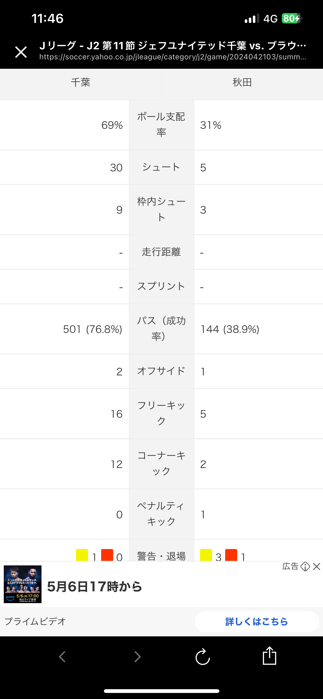Close the in-app browser with X
This screenshot has height=699, width=323.
21,52
